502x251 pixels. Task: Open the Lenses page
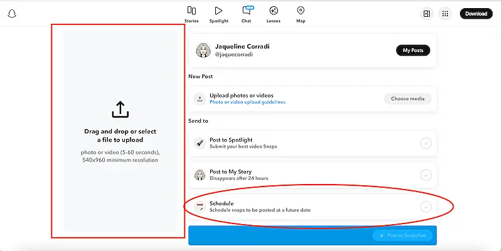pos(274,14)
